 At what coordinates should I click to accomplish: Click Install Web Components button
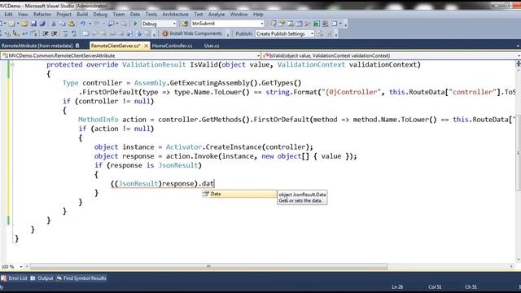click(x=192, y=33)
